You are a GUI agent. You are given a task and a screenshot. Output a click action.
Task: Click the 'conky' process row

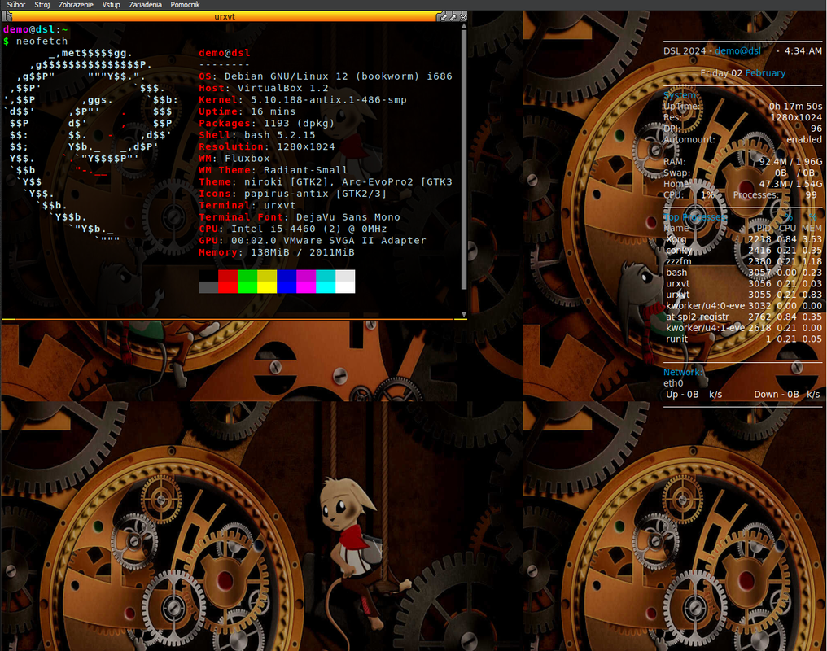[x=744, y=251]
